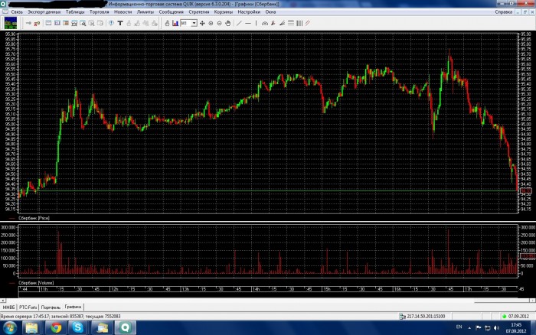Open the Новости menu
This screenshot has width=536, height=335.
tap(123, 12)
